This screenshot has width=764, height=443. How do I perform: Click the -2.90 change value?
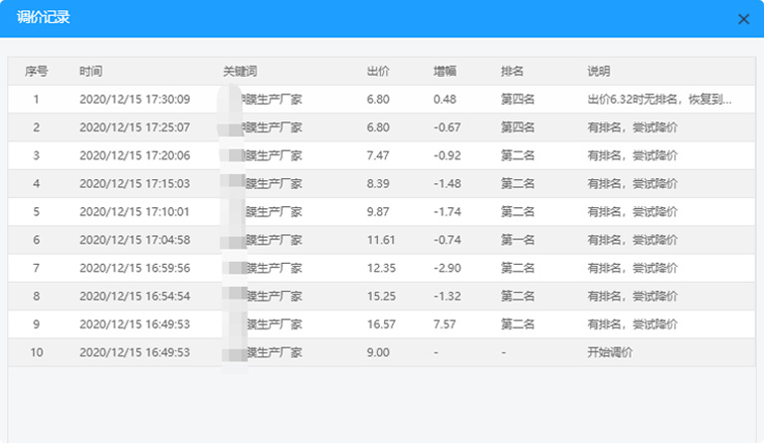448,268
